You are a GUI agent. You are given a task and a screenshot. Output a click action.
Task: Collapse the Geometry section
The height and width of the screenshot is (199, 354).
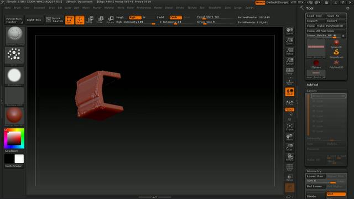point(314,171)
